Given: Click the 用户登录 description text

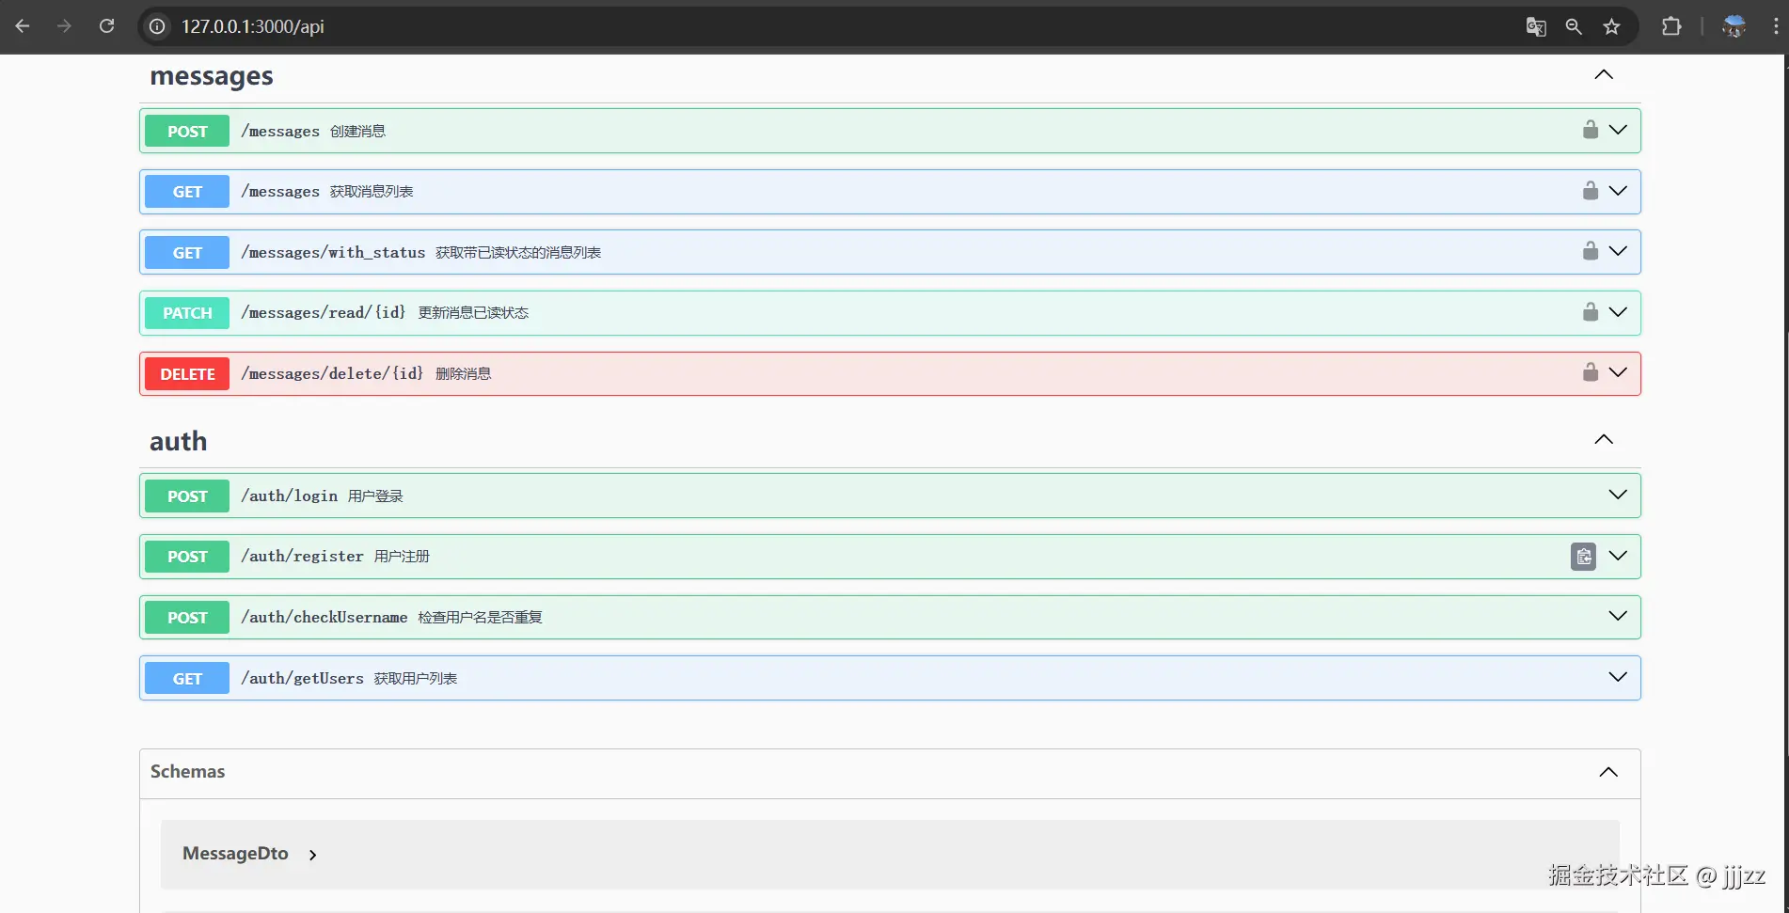Looking at the screenshot, I should point(375,496).
